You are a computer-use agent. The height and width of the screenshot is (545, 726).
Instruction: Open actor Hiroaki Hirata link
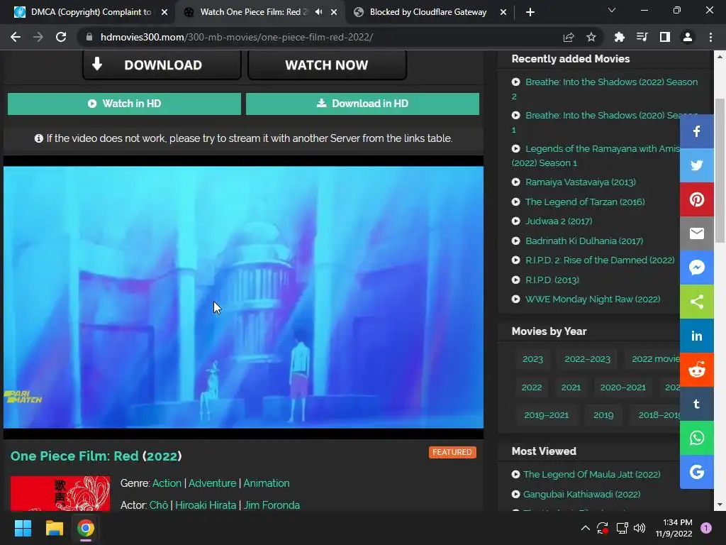tap(206, 505)
